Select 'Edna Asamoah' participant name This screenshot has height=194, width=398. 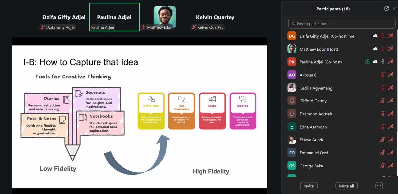point(313,127)
